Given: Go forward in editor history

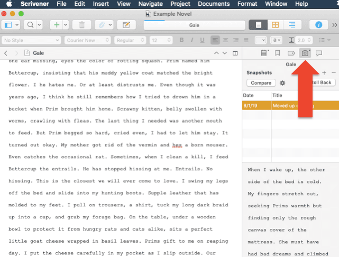Looking at the screenshot, I should click(16, 53).
